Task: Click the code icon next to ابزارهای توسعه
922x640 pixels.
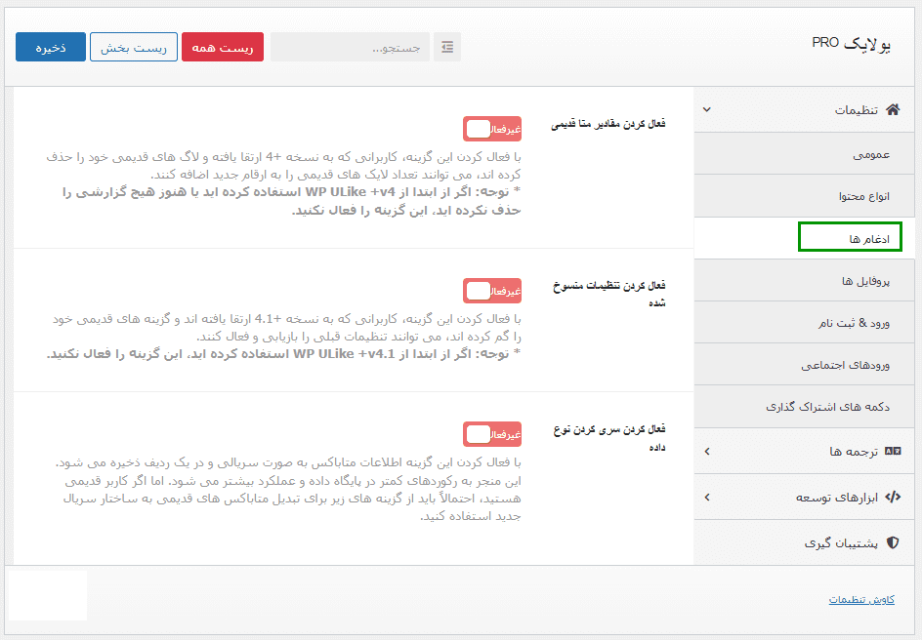Action: click(x=893, y=498)
